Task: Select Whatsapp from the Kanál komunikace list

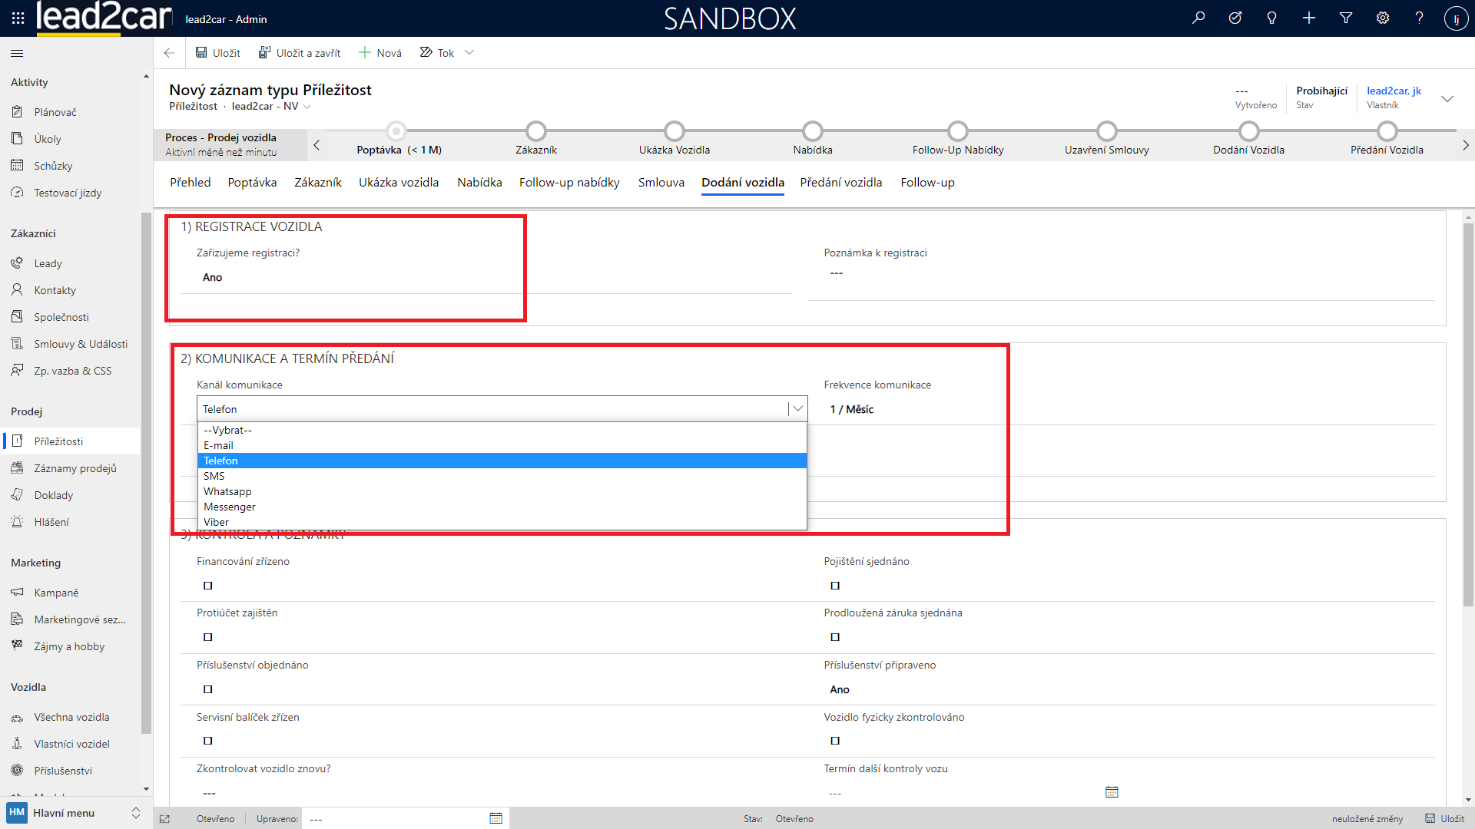Action: click(x=227, y=491)
